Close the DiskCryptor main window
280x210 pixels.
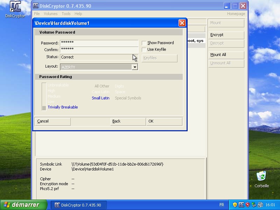click(x=243, y=6)
